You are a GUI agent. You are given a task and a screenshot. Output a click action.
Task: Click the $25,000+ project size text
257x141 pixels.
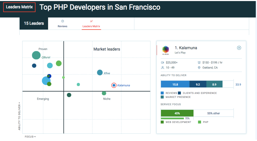[172, 63]
